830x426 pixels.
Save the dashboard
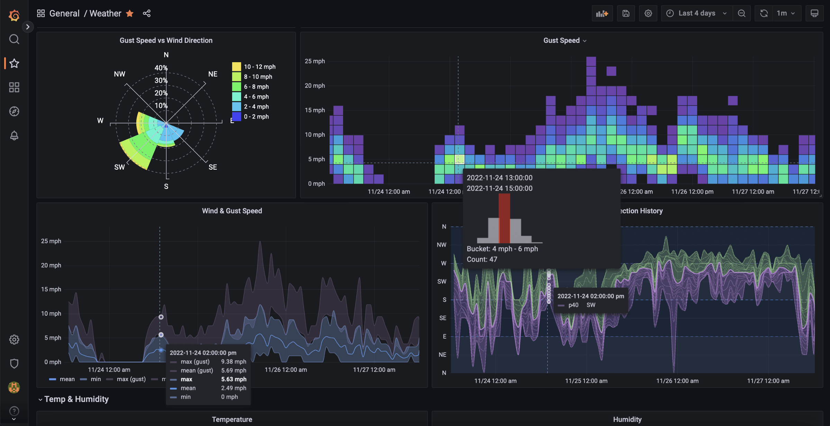(x=626, y=13)
